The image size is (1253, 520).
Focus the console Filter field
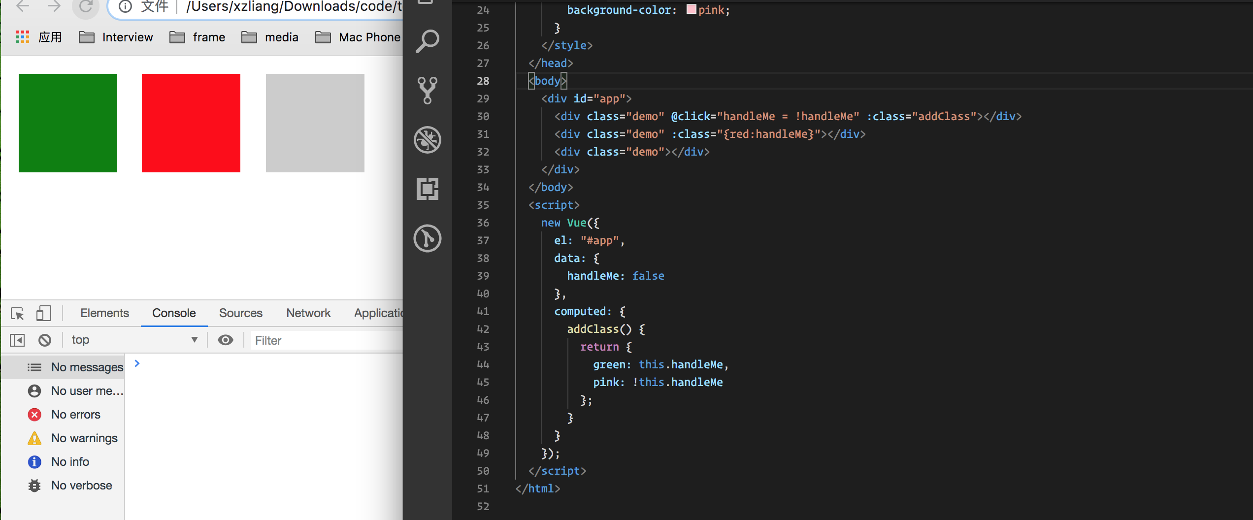327,341
